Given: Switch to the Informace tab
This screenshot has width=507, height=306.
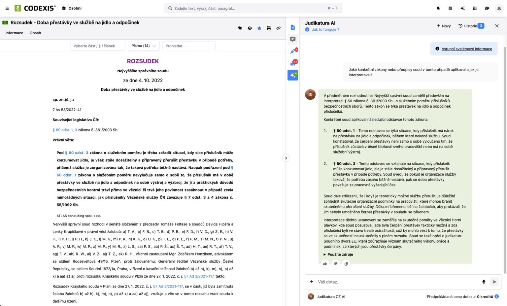Looking at the screenshot, I should coord(15,33).
